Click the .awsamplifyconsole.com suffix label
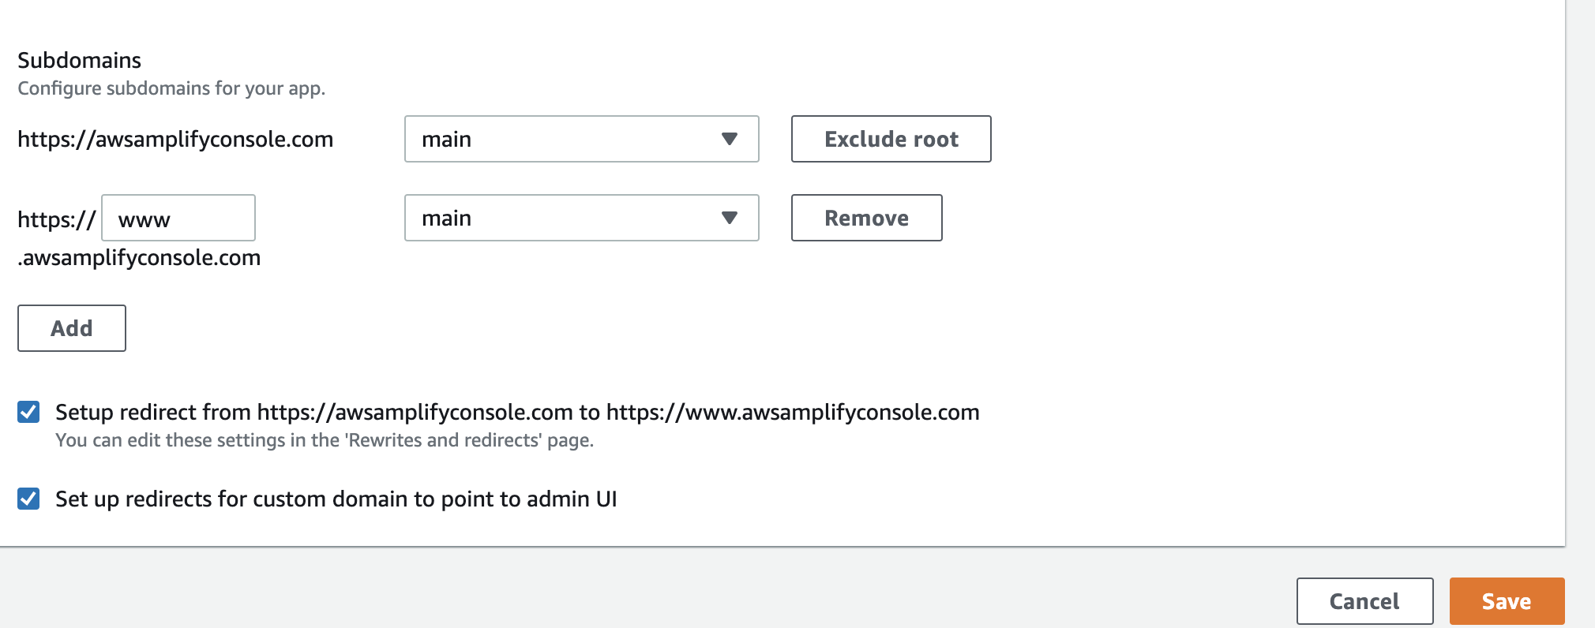Viewport: 1595px width, 628px height. point(139,257)
